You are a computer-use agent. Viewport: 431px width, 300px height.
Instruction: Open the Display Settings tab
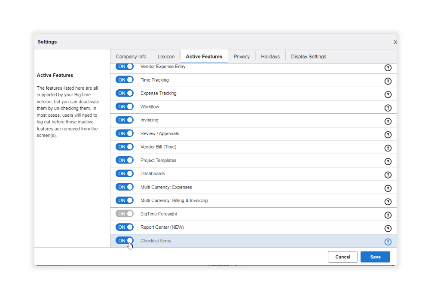click(x=308, y=56)
